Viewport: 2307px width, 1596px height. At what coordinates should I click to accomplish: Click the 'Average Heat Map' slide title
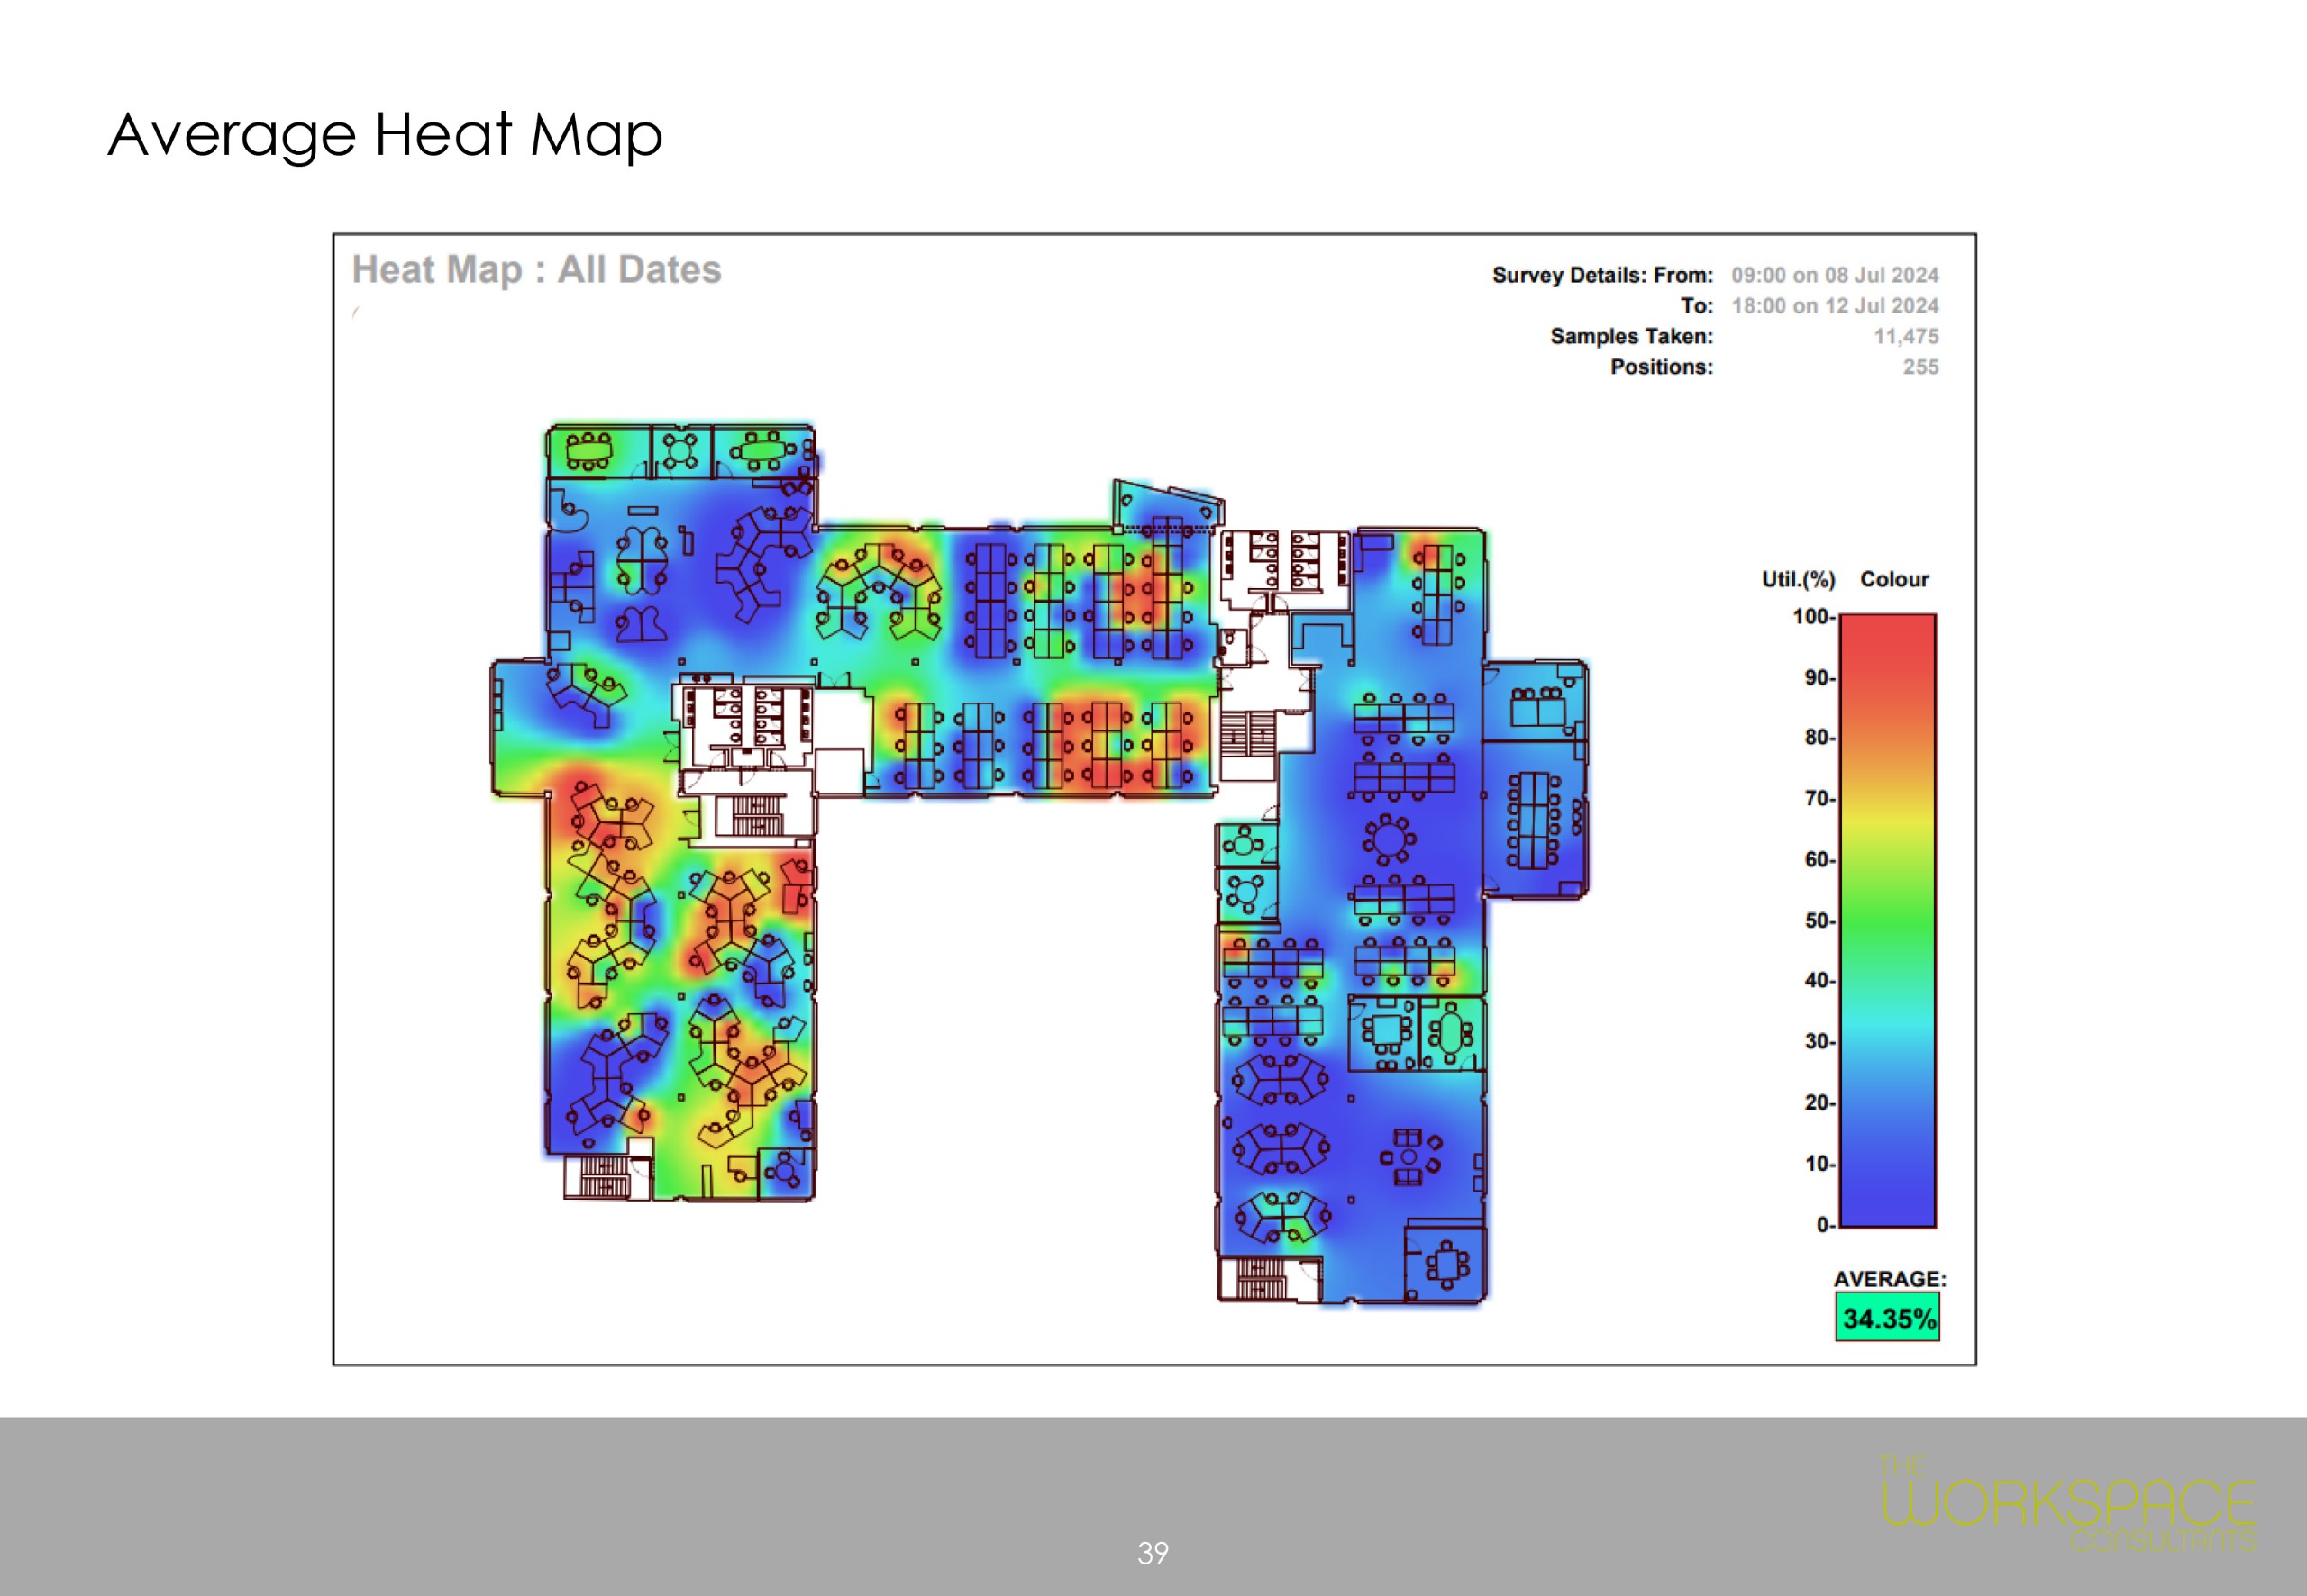click(x=384, y=135)
